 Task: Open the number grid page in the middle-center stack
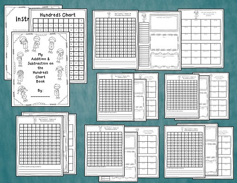coord(115,97)
